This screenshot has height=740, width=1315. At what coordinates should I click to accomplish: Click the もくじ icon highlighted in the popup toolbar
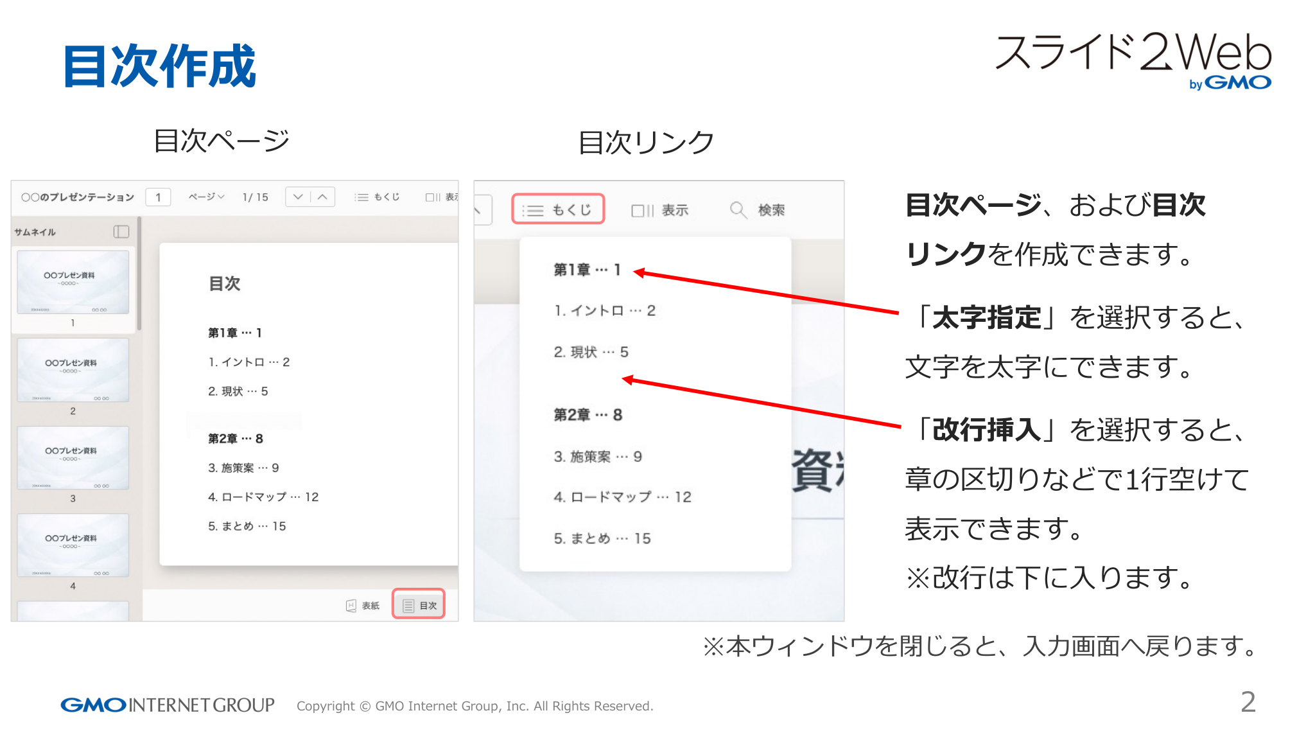pos(557,209)
